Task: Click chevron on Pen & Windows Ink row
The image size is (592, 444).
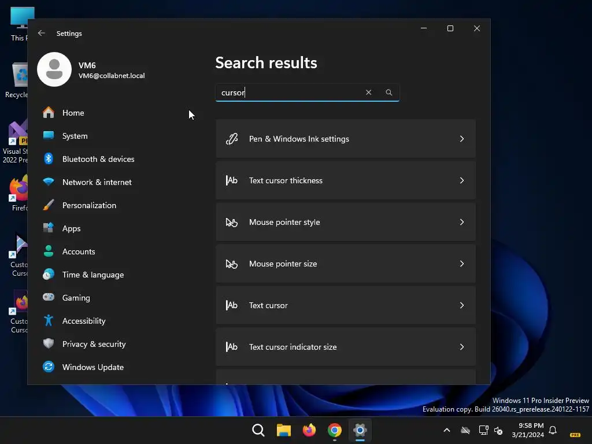Action: pos(462,139)
